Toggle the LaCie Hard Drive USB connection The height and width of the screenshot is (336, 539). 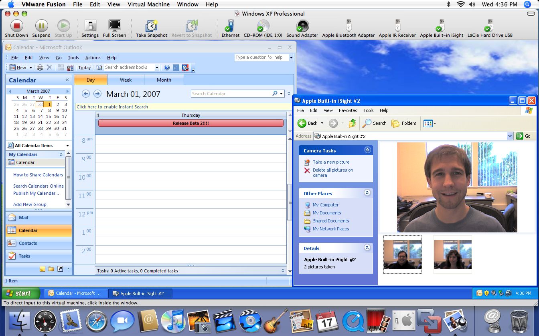pyautogui.click(x=490, y=29)
